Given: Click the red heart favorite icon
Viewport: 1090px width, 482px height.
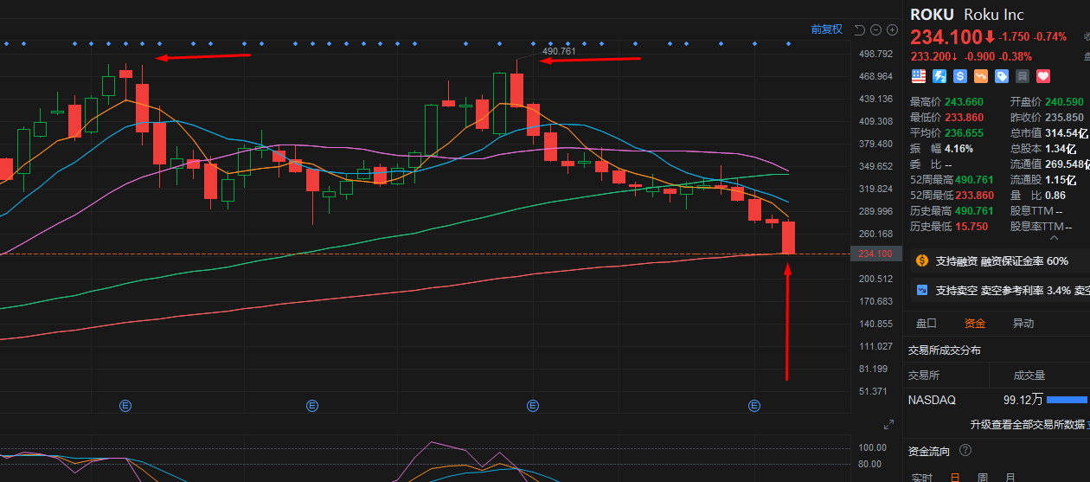Looking at the screenshot, I should pyautogui.click(x=1043, y=76).
